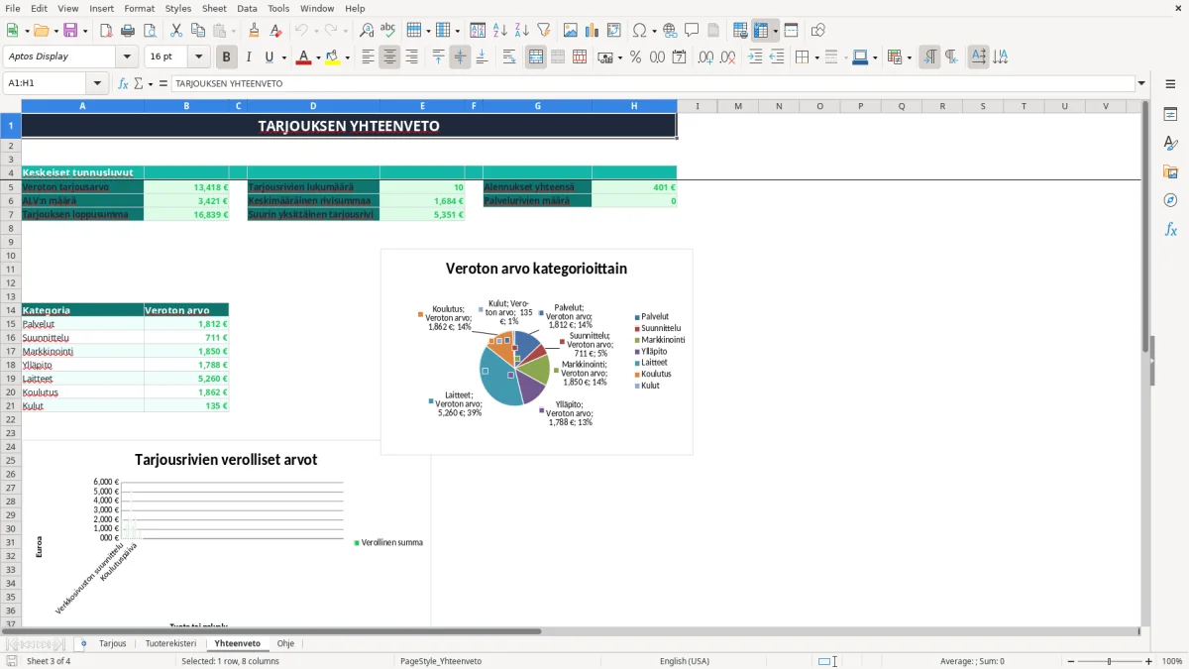This screenshot has width=1189, height=669.
Task: Open the Borders dropdown arrow
Action: coord(815,57)
